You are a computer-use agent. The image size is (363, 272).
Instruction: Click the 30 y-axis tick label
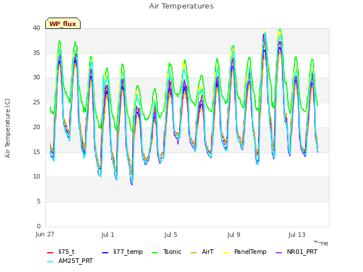pyautogui.click(x=36, y=78)
